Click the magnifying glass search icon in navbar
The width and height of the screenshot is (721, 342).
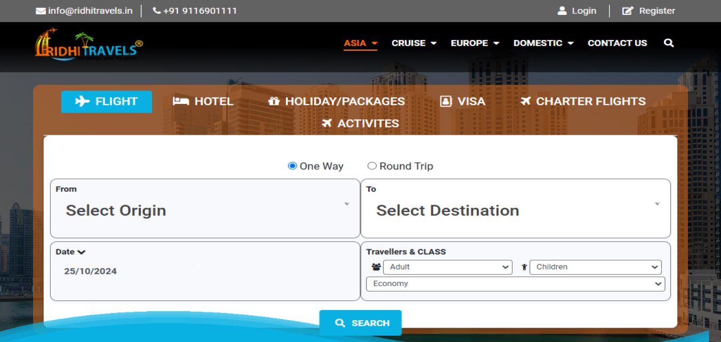[x=669, y=43]
